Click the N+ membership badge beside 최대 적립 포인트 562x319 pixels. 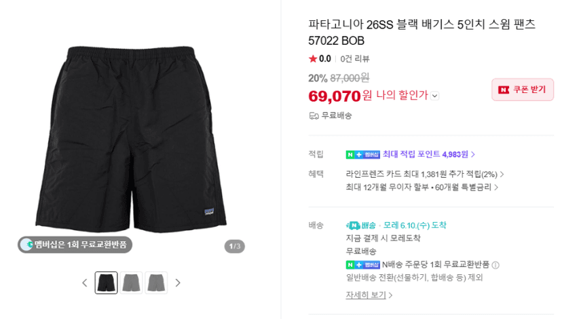point(362,155)
